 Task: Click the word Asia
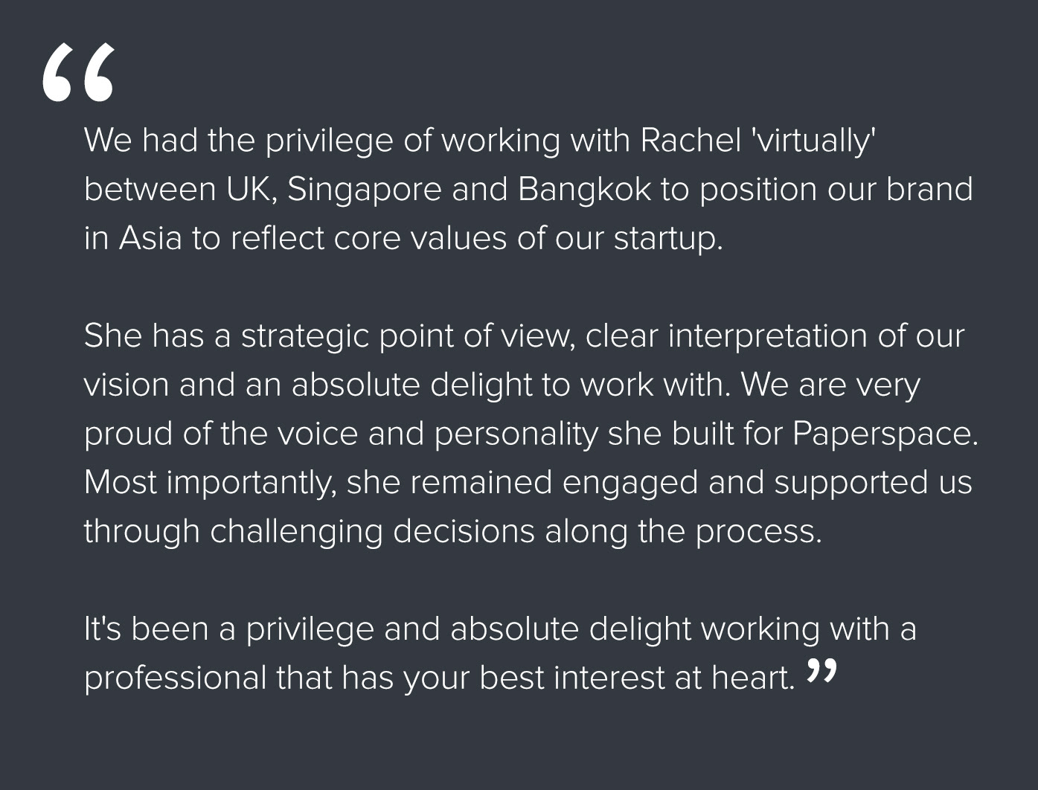(x=150, y=238)
